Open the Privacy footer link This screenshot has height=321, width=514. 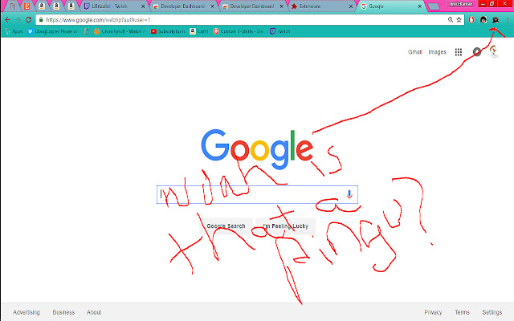coord(433,312)
